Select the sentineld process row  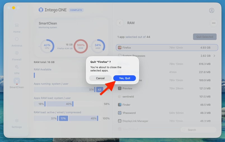[167, 97]
